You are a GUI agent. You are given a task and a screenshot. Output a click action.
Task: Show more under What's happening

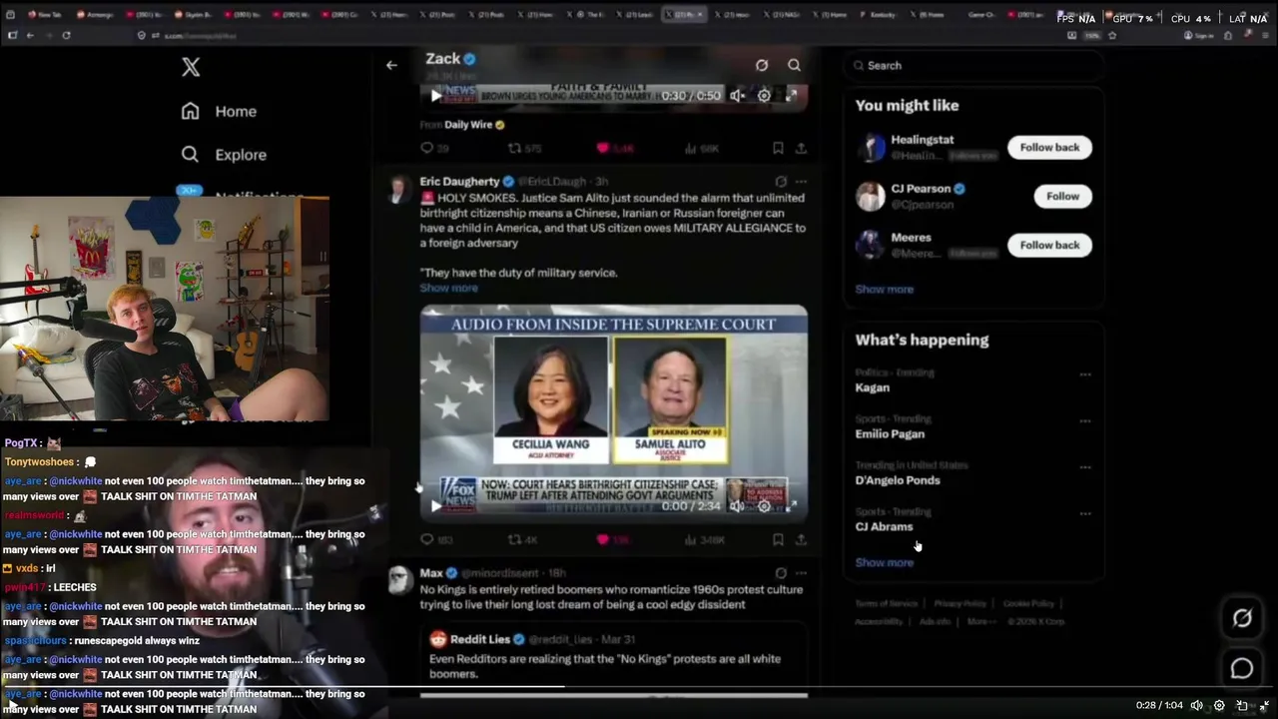point(884,562)
